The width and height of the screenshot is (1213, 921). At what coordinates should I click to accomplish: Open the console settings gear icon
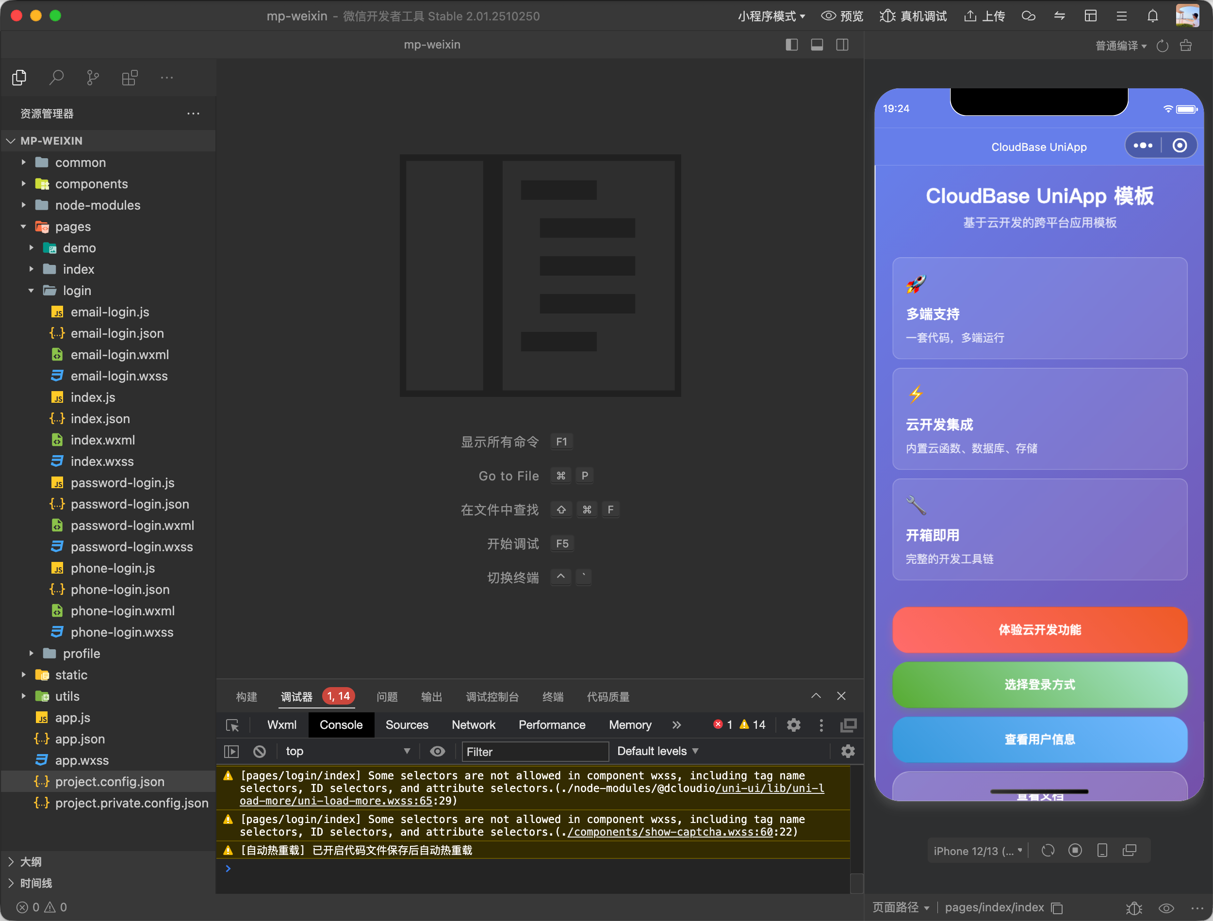pos(848,751)
